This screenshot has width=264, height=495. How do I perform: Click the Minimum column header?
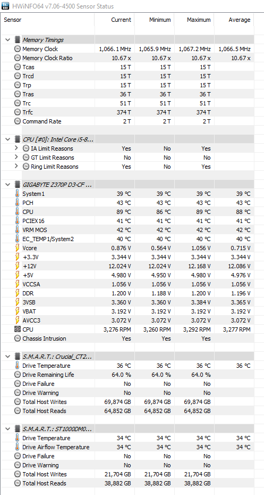coord(154,20)
